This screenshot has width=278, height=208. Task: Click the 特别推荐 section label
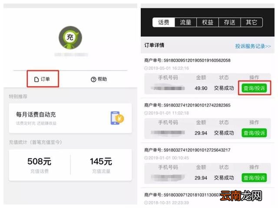(18, 96)
